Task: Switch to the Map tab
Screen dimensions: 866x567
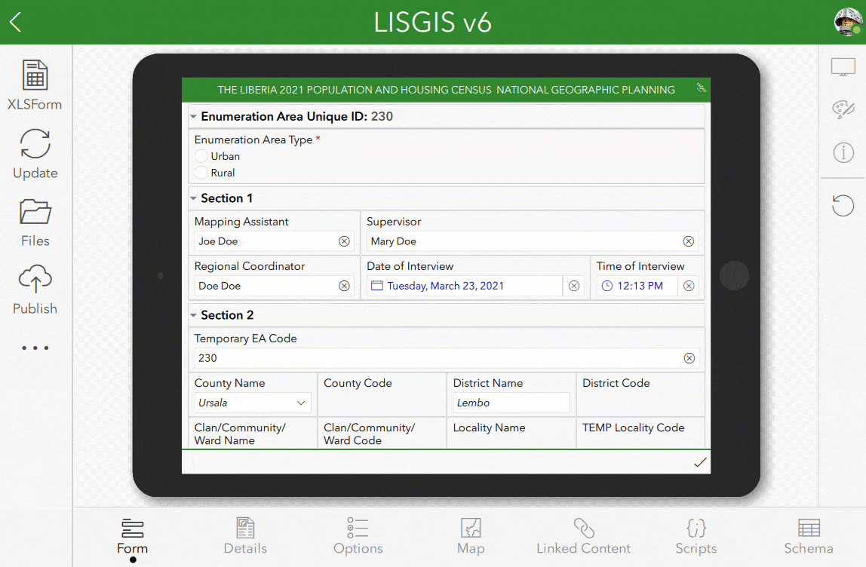Action: [x=471, y=536]
